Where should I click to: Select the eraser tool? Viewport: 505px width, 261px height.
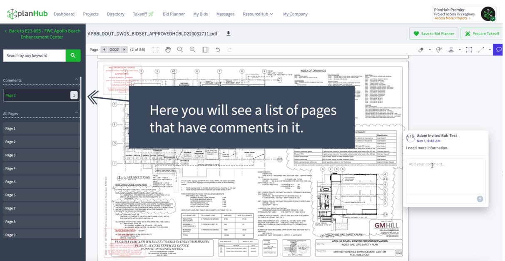(x=421, y=50)
